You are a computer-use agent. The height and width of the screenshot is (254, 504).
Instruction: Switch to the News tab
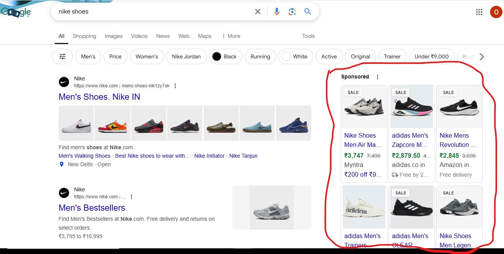click(x=163, y=36)
